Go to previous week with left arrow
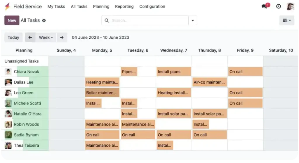Image resolution: width=299 pixels, height=163 pixels. 30,38
